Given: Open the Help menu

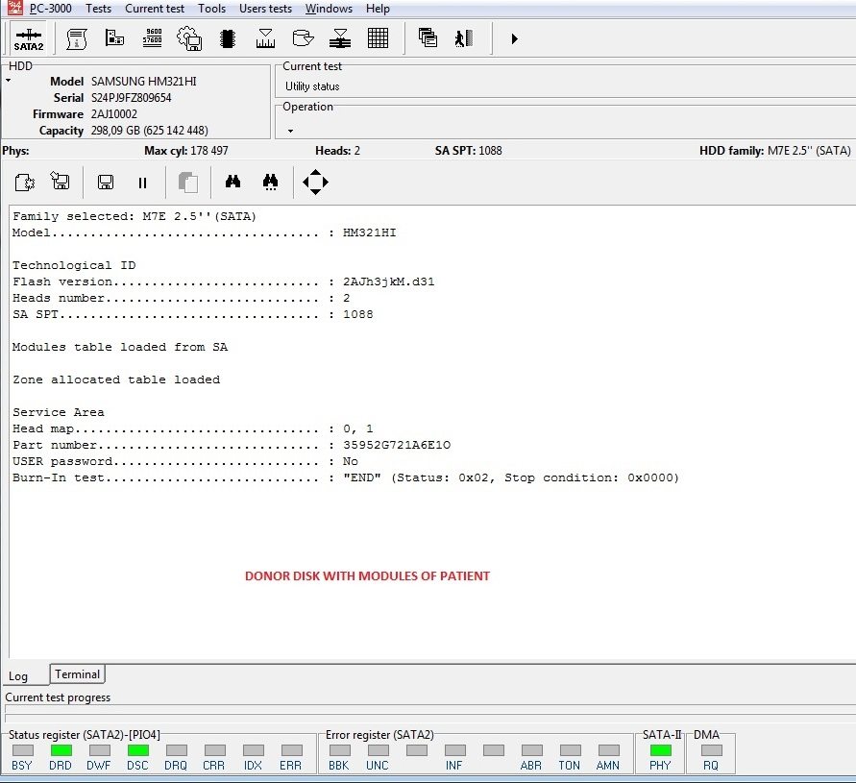Looking at the screenshot, I should pos(378,9).
